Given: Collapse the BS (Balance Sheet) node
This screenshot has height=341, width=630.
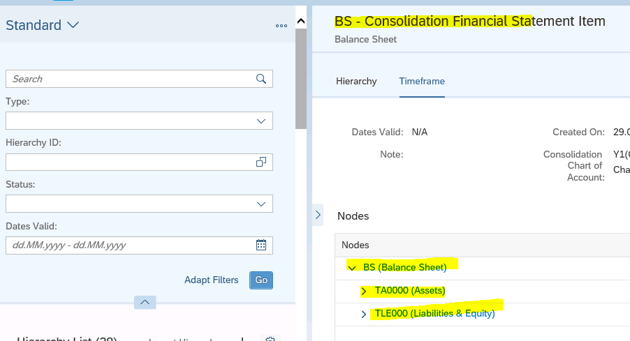Looking at the screenshot, I should coord(351,268).
